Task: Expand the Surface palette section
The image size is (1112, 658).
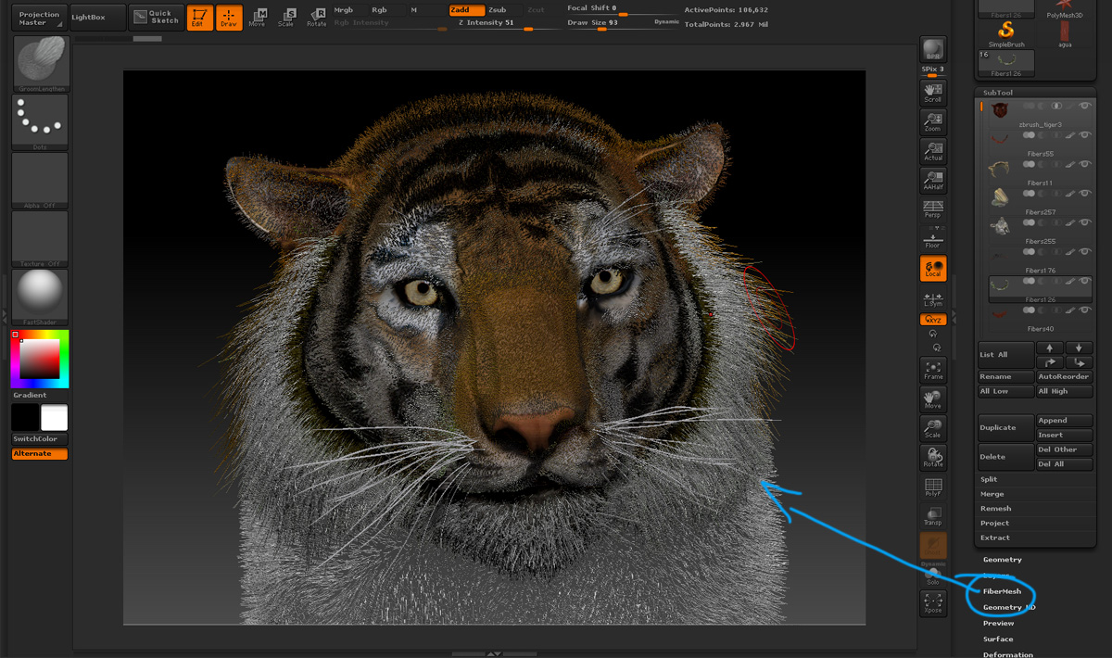Action: click(998, 639)
